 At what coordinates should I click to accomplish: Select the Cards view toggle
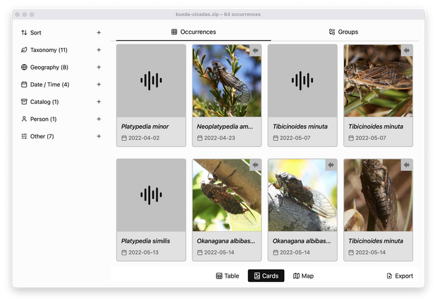pyautogui.click(x=266, y=276)
